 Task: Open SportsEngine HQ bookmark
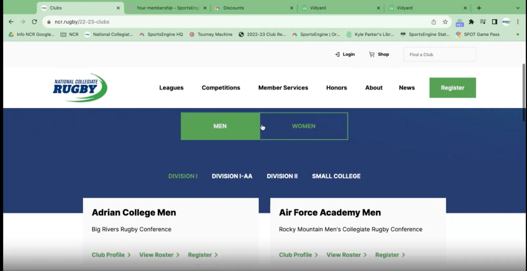[161, 34]
